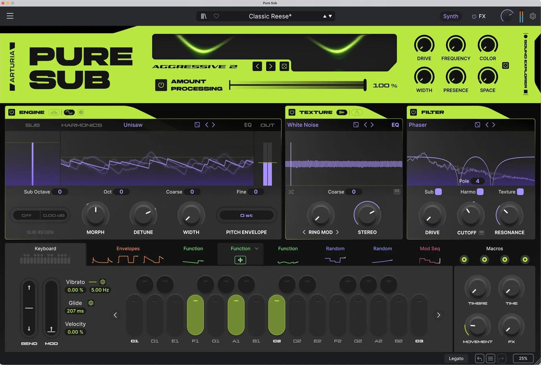
Task: Click the FX power icon
Action: [474, 16]
